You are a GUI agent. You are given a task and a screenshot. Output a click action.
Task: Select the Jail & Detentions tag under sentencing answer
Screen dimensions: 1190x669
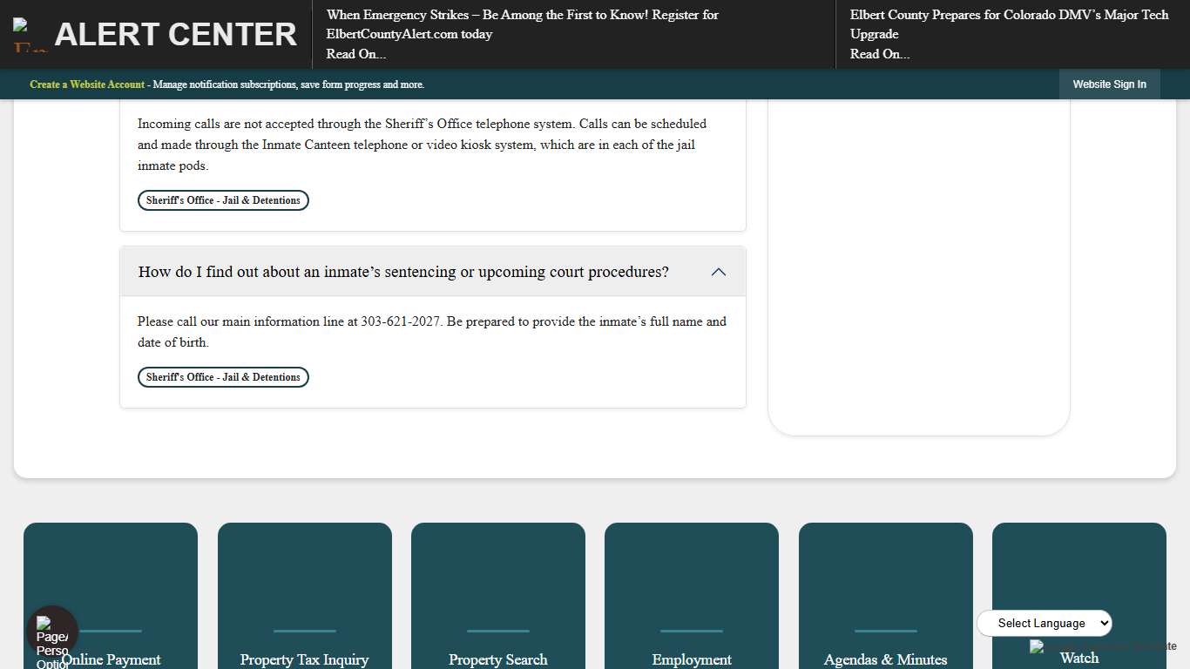223,377
